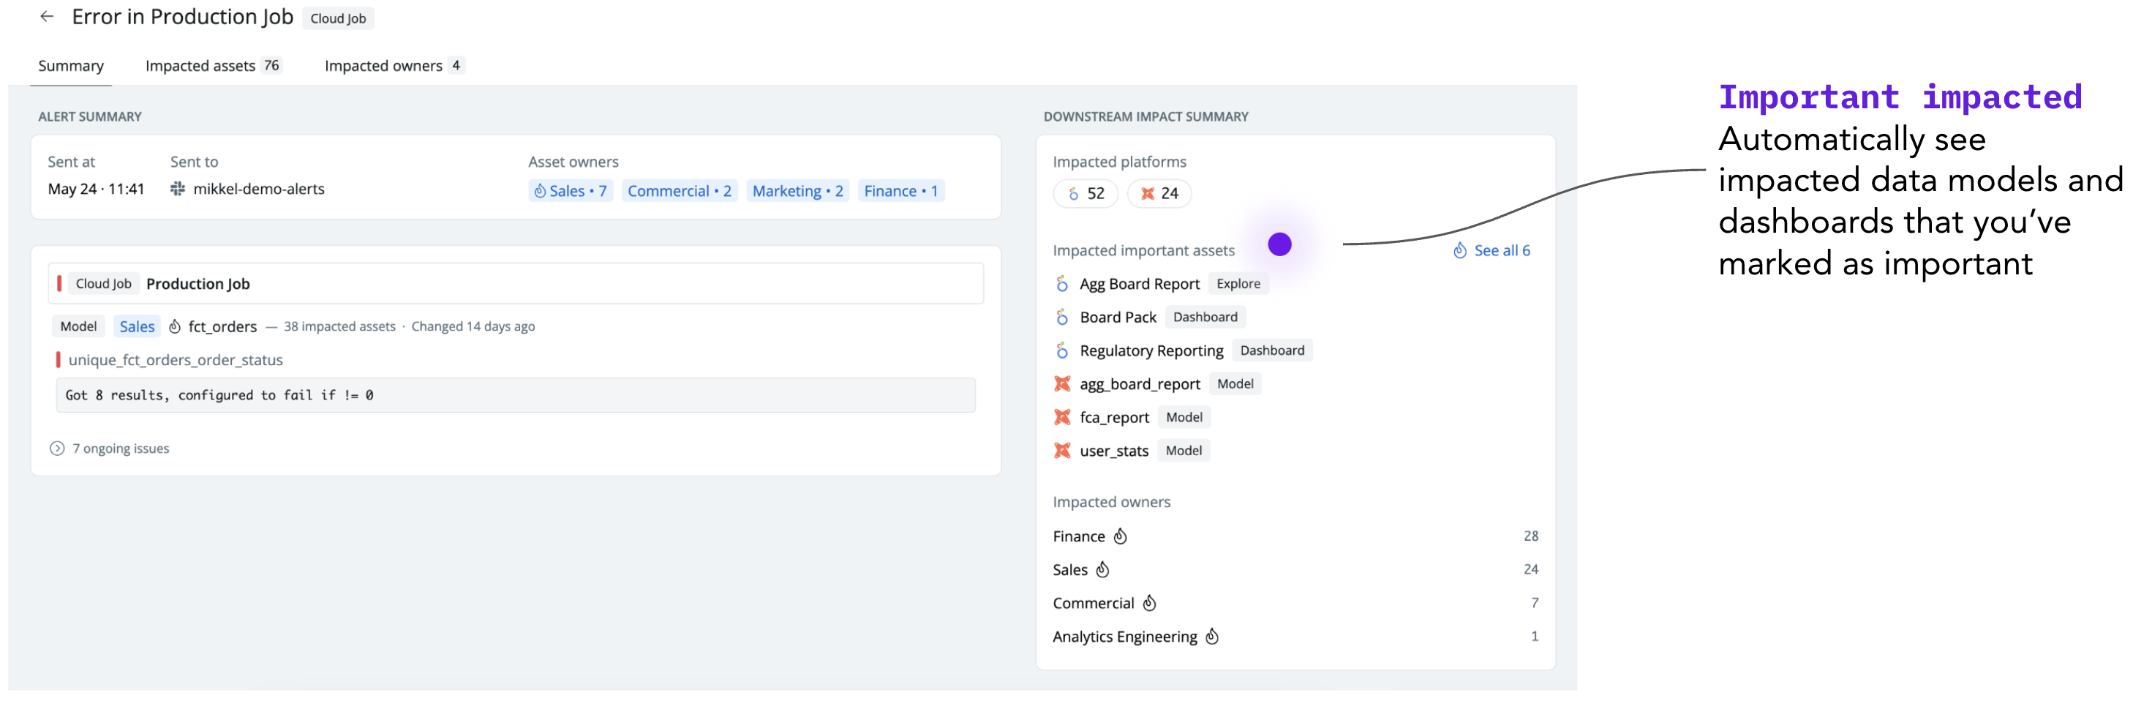Viewport: 2133px width, 701px height.
Task: Open Agg Board Report asset
Action: (1140, 284)
